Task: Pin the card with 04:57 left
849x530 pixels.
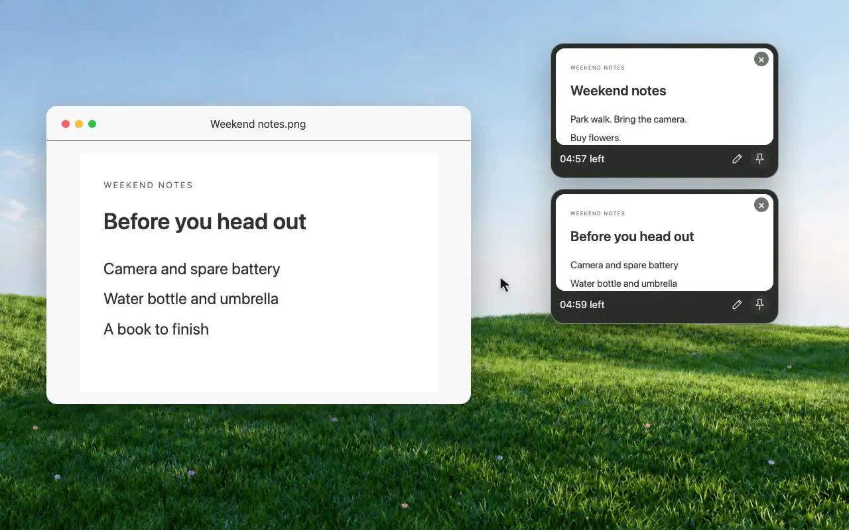Action: click(x=760, y=159)
